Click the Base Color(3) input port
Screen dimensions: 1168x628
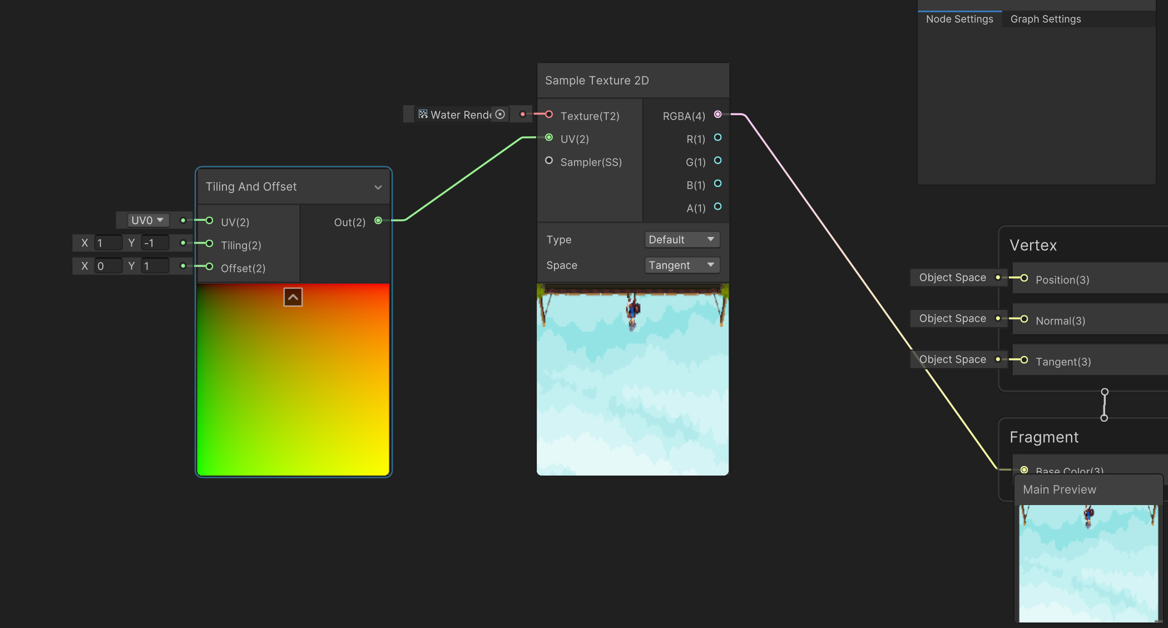point(1024,470)
